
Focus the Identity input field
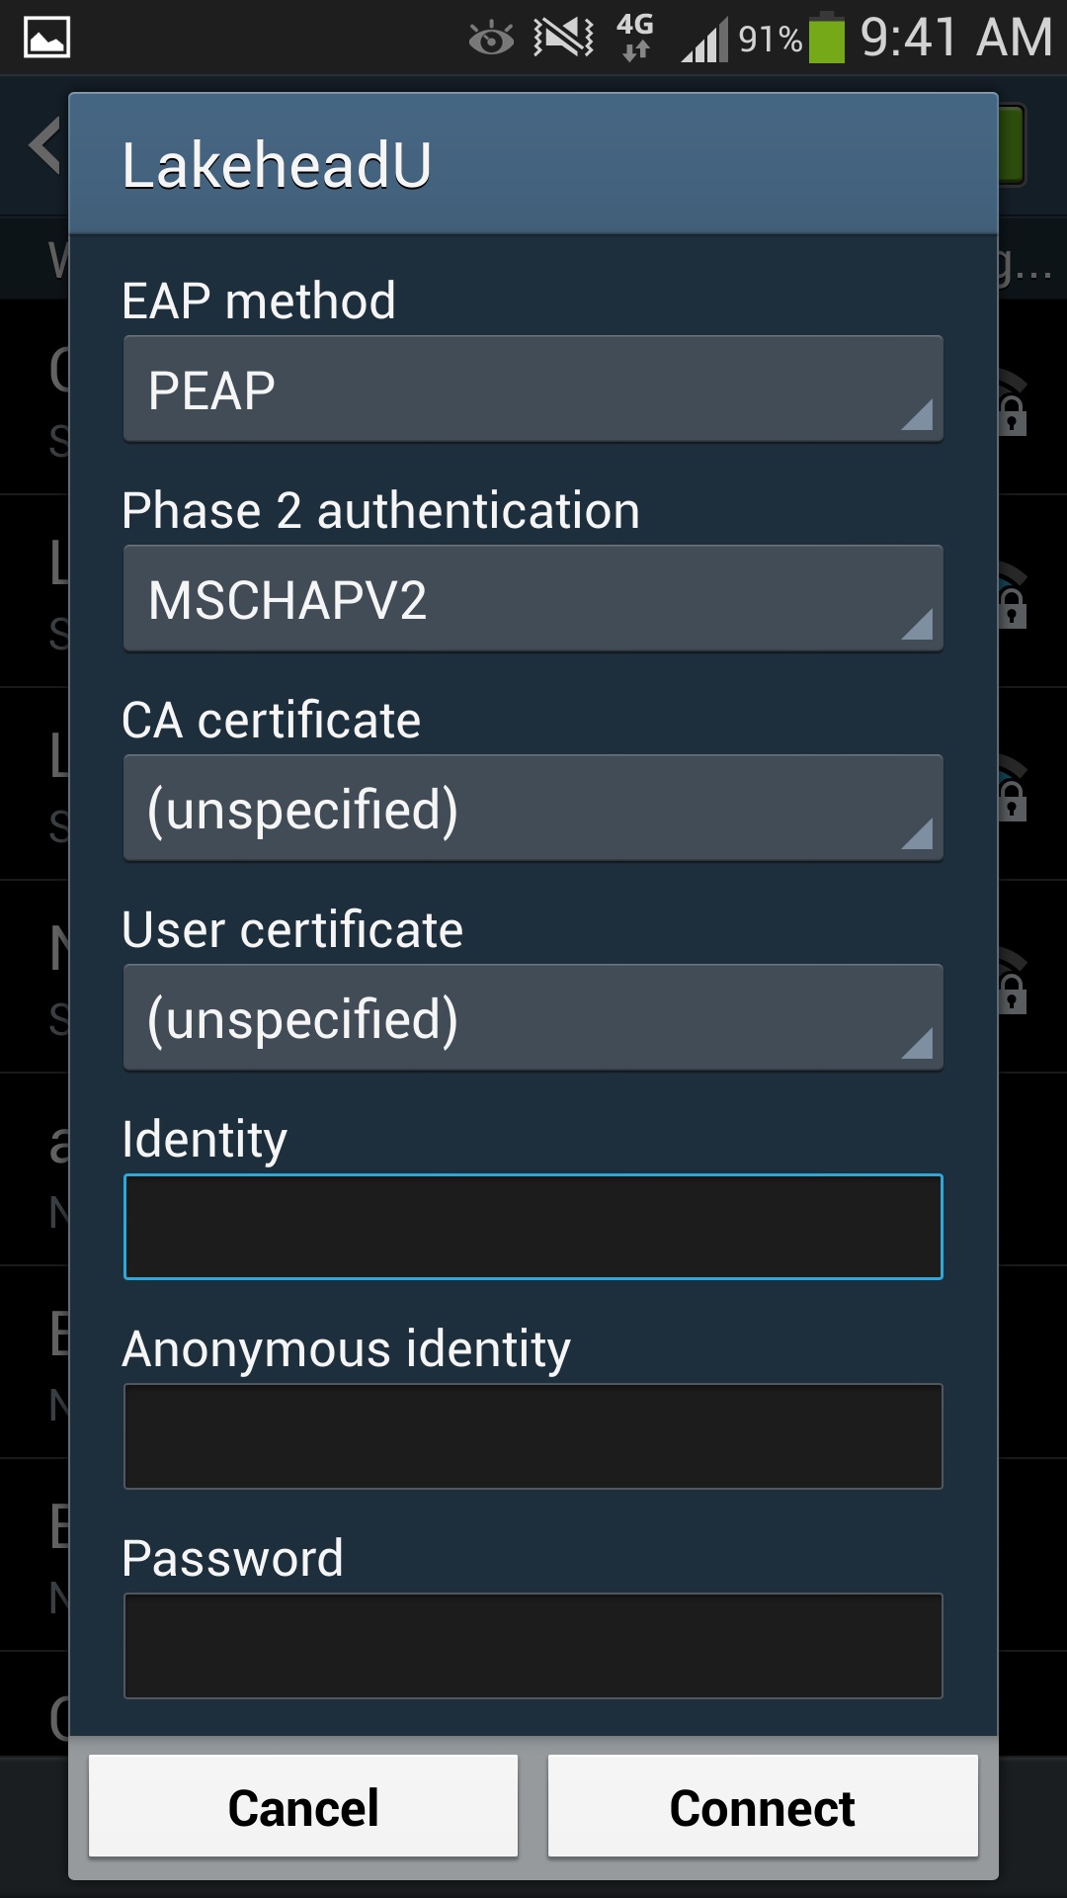pos(533,1227)
